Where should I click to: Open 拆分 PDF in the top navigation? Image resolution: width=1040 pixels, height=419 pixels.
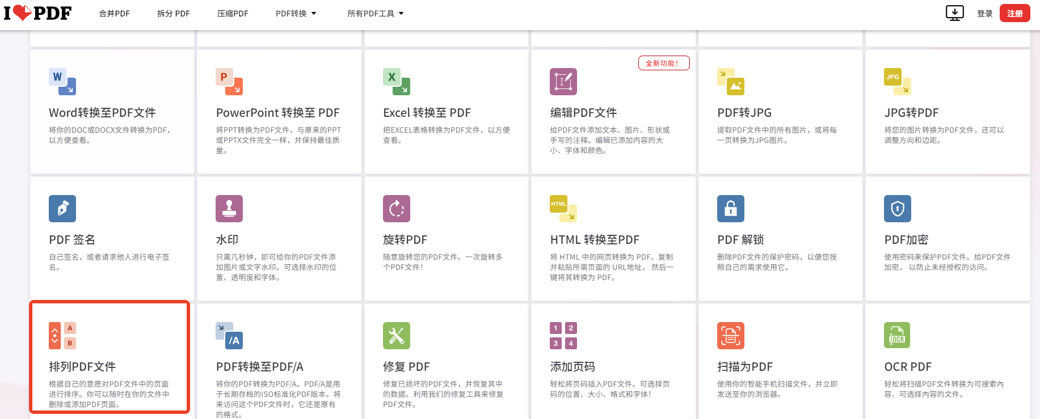click(x=174, y=14)
